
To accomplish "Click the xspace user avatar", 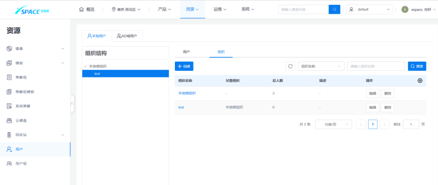I will tap(405, 9).
